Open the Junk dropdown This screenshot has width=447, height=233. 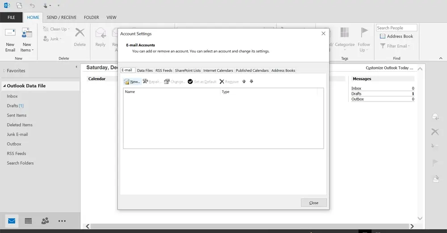coord(52,39)
